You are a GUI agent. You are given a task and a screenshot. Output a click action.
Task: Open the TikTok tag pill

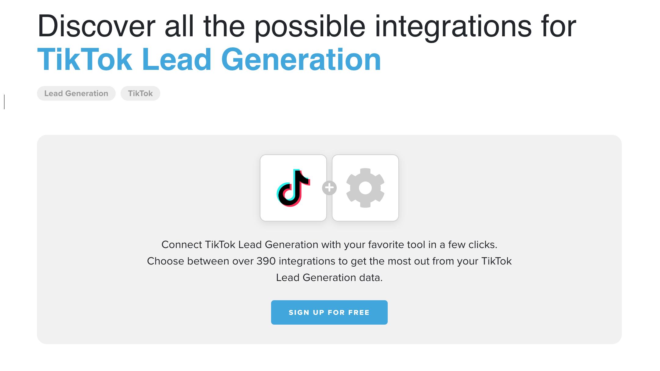click(x=140, y=93)
